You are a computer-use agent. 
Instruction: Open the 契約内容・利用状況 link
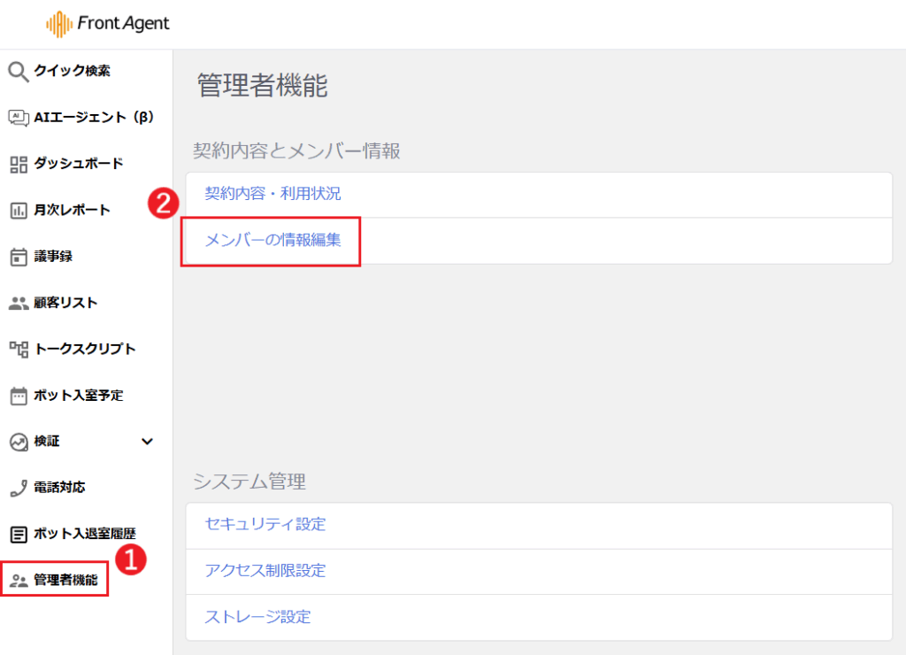click(273, 194)
